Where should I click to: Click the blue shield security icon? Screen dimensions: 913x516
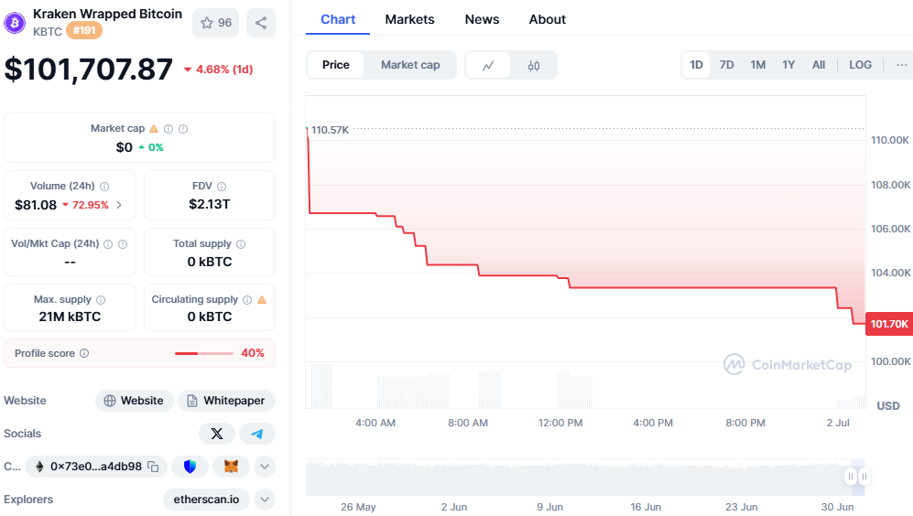[x=190, y=467]
